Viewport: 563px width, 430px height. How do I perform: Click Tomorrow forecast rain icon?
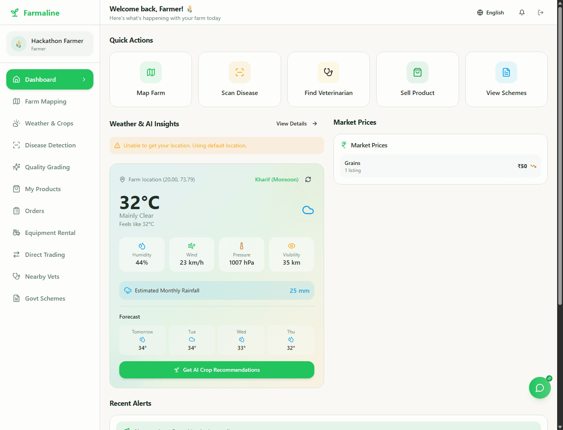(142, 339)
